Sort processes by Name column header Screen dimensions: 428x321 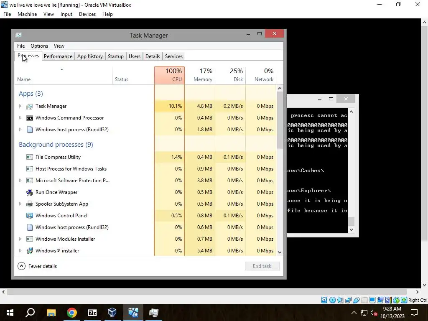click(x=64, y=75)
